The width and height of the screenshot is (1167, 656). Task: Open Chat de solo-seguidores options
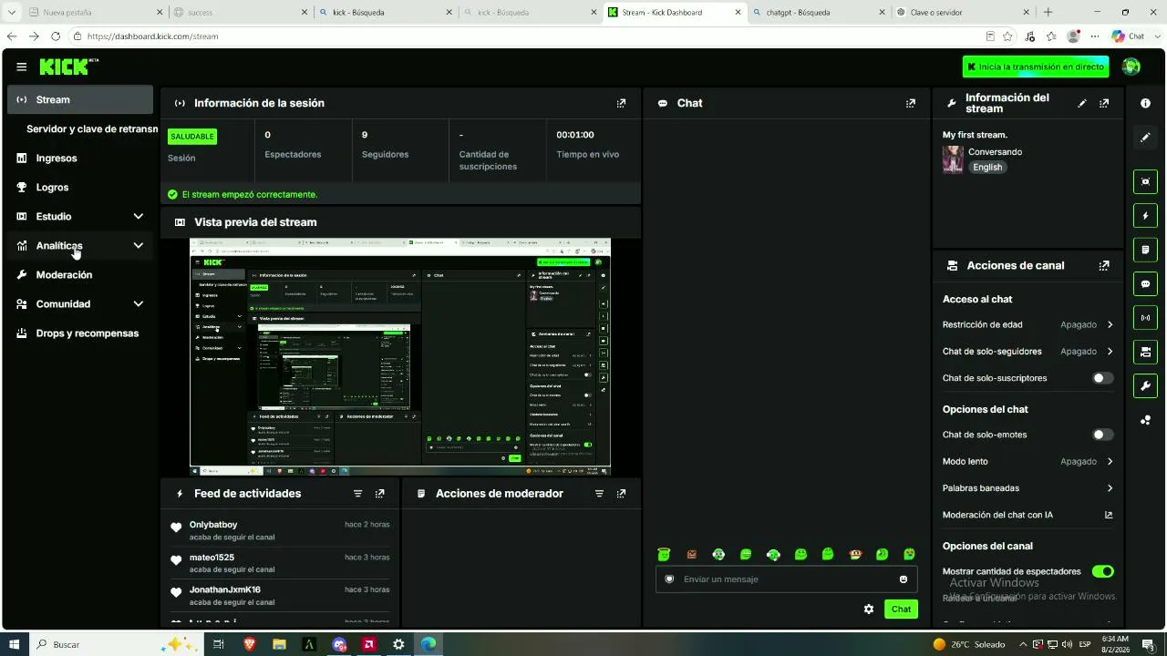pyautogui.click(x=1028, y=351)
